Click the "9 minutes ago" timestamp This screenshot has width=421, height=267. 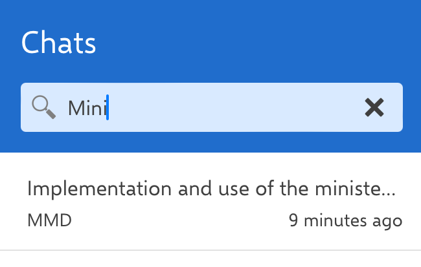coord(345,220)
